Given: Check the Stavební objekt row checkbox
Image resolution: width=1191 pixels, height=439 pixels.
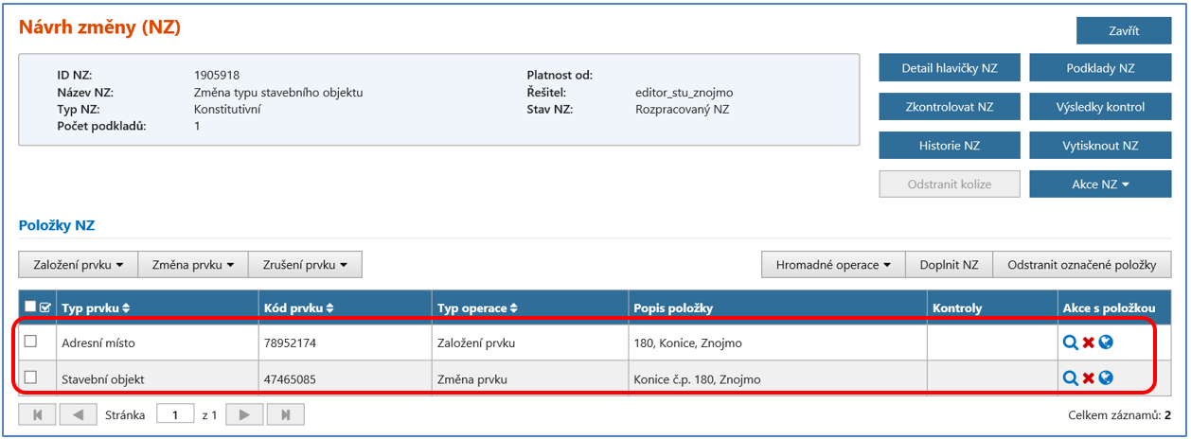Looking at the screenshot, I should (x=30, y=378).
